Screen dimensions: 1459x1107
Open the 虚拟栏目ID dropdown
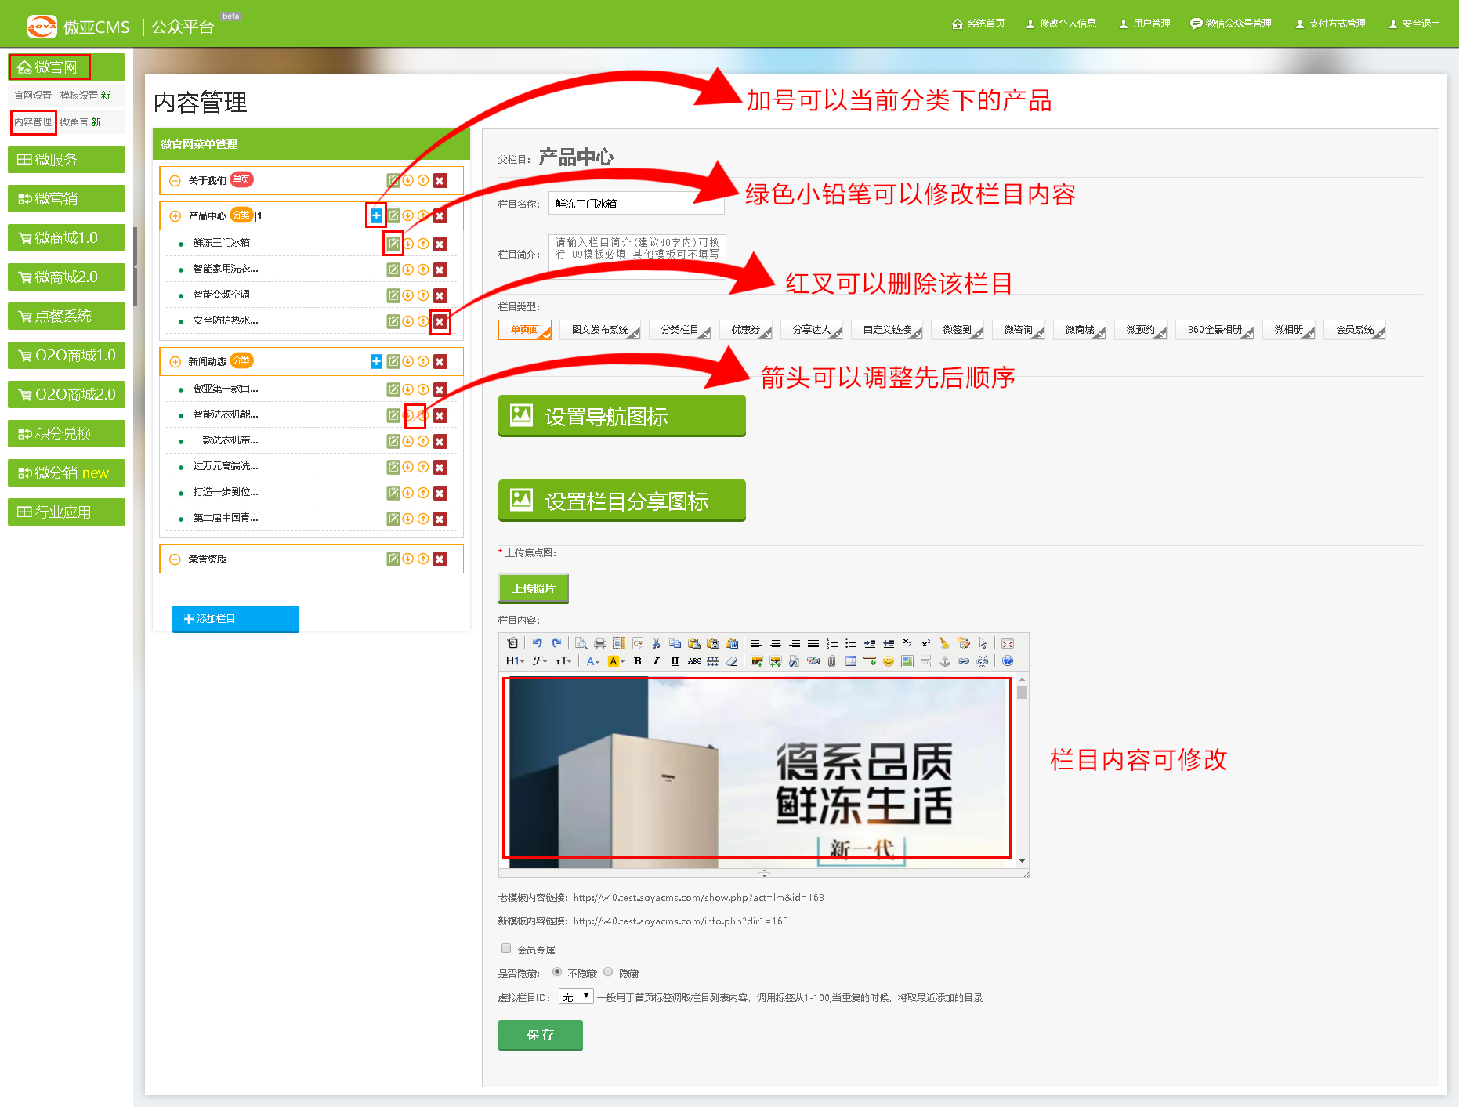(576, 997)
